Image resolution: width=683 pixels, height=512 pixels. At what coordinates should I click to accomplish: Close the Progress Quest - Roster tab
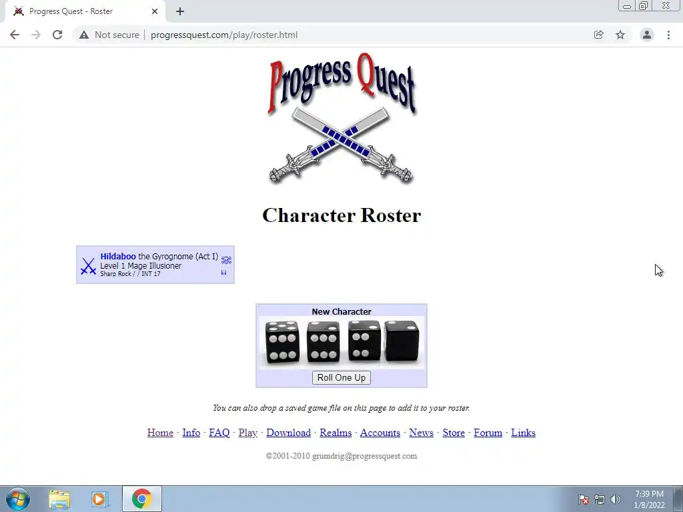pyautogui.click(x=155, y=11)
